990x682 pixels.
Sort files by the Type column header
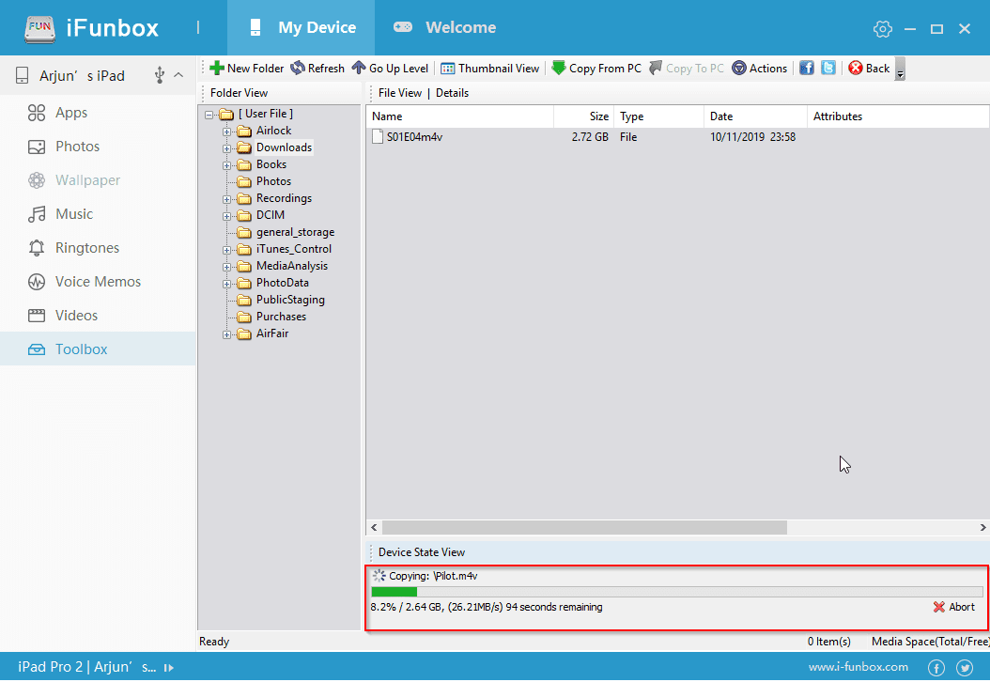(658, 116)
